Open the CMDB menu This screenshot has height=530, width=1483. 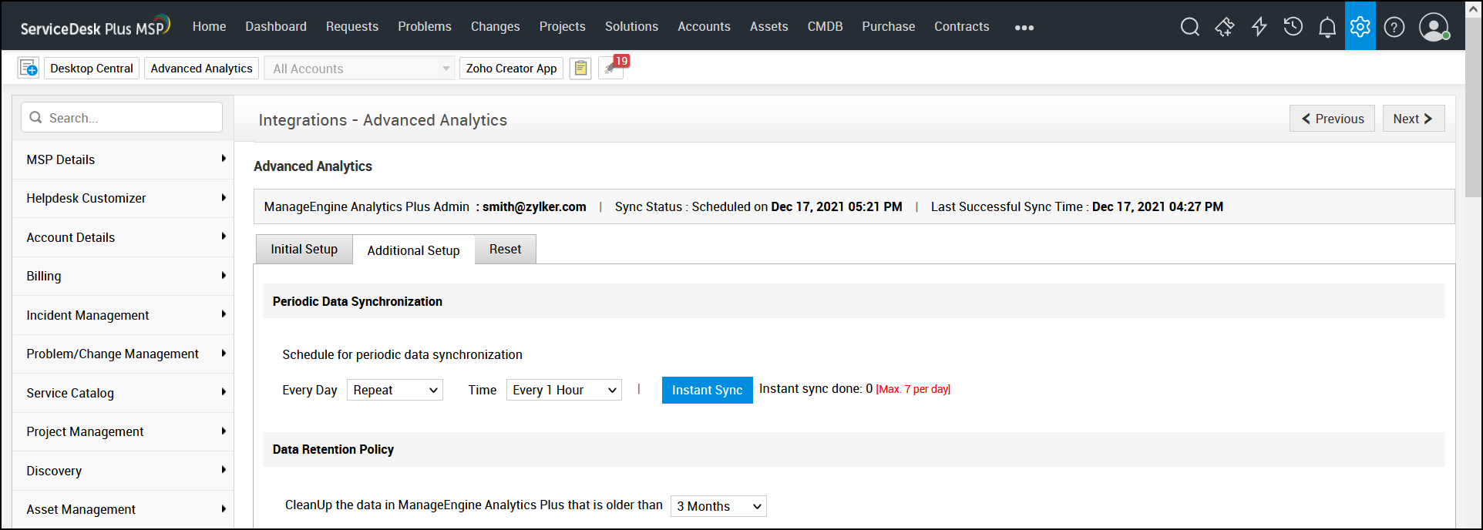825,26
